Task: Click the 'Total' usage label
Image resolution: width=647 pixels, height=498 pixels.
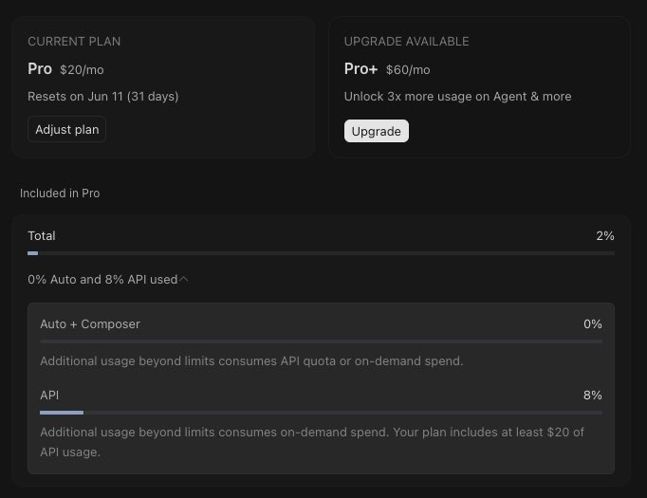Action: click(41, 236)
